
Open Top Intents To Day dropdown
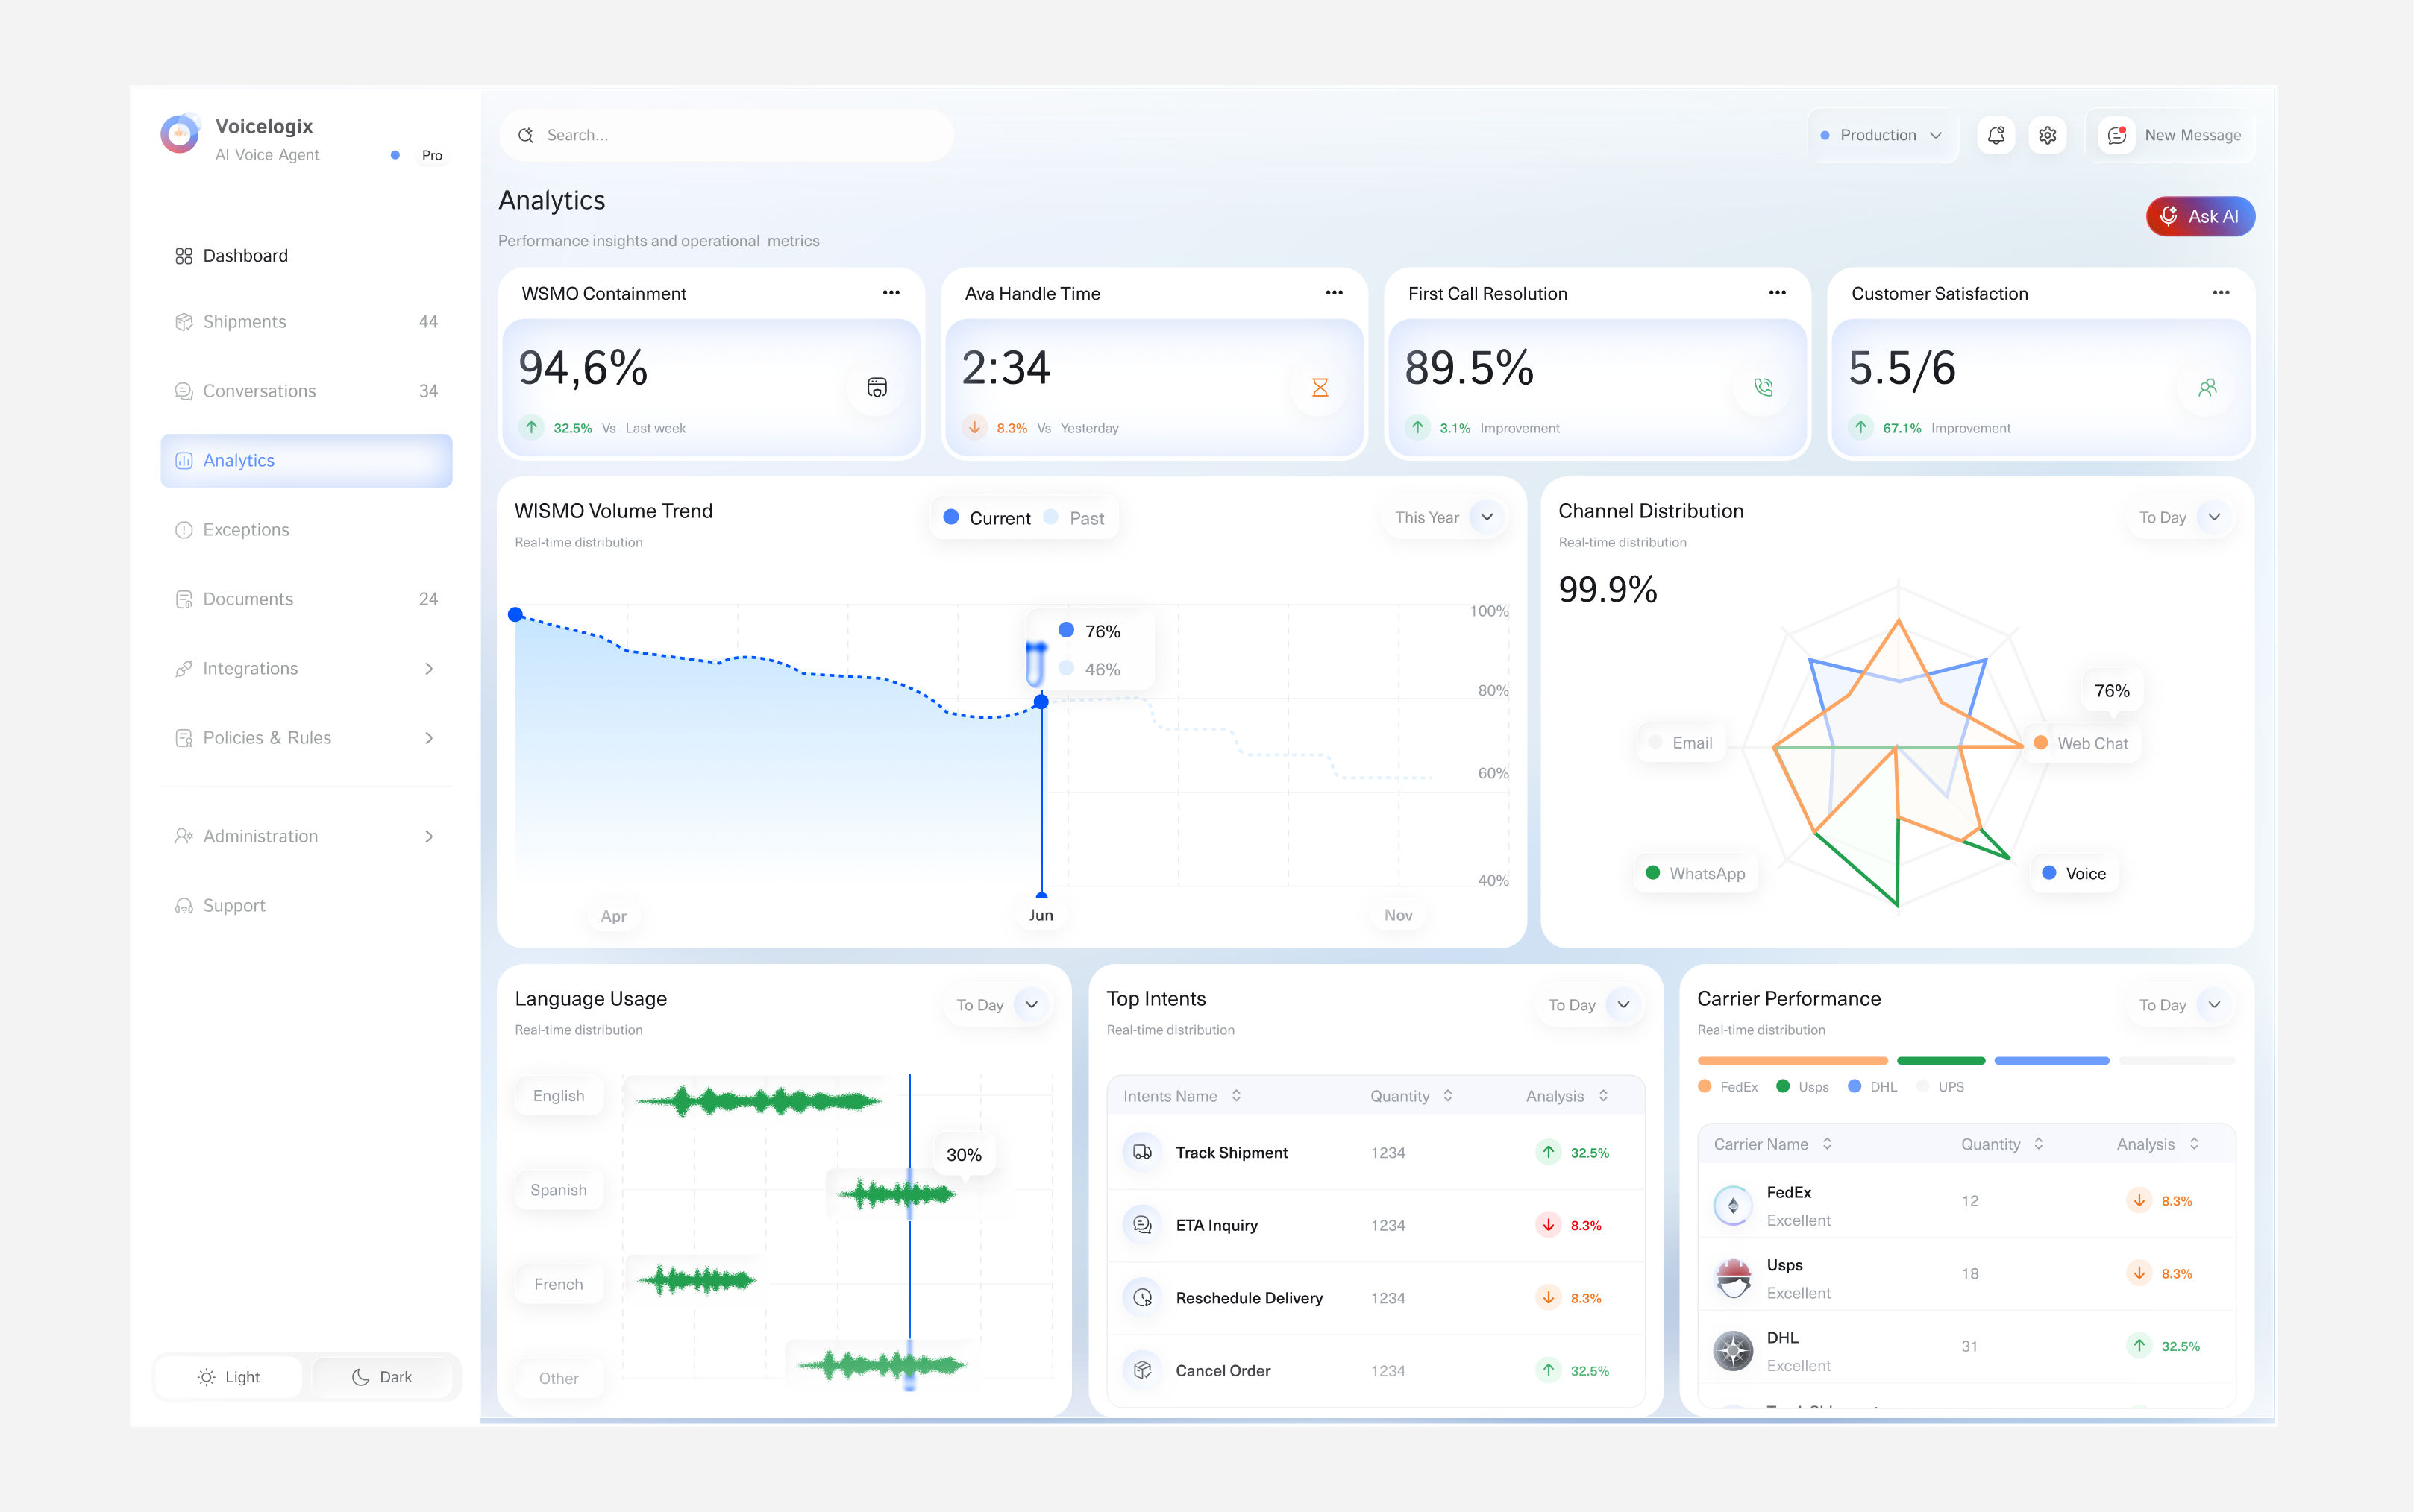[x=1590, y=1004]
